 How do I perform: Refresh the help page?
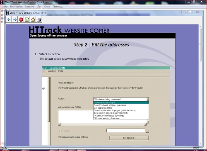click(x=27, y=19)
